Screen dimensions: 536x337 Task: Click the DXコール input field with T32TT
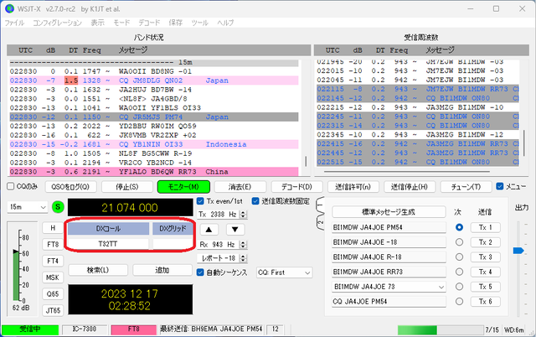pos(108,244)
